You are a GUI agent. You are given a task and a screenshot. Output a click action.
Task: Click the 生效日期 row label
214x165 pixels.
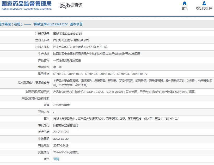tap(44, 139)
